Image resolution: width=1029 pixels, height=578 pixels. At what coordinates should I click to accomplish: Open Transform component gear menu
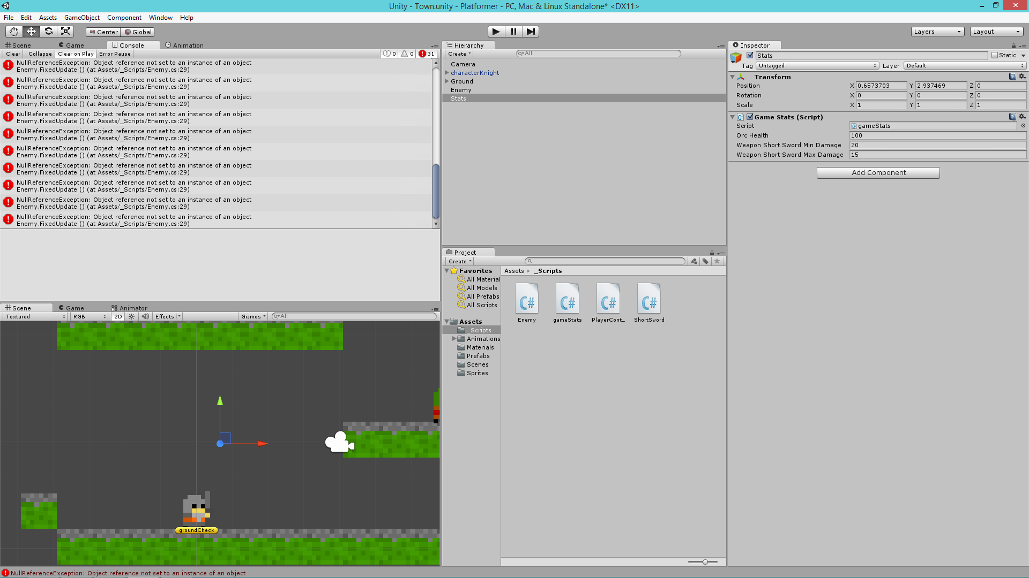1022,77
